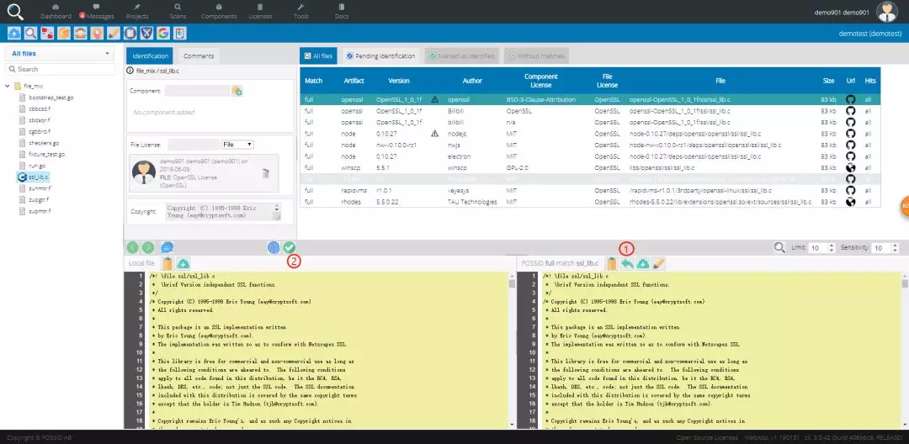Go to next file with green right arrow

click(x=148, y=247)
